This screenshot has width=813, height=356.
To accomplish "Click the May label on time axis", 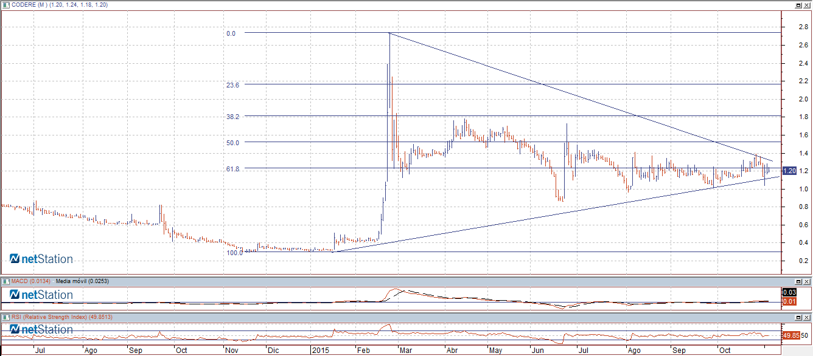I will (x=495, y=351).
